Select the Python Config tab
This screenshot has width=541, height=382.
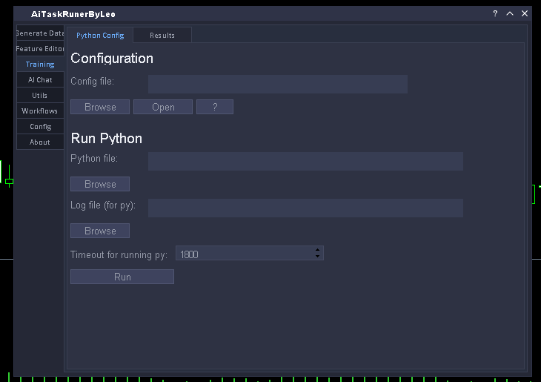click(x=100, y=36)
